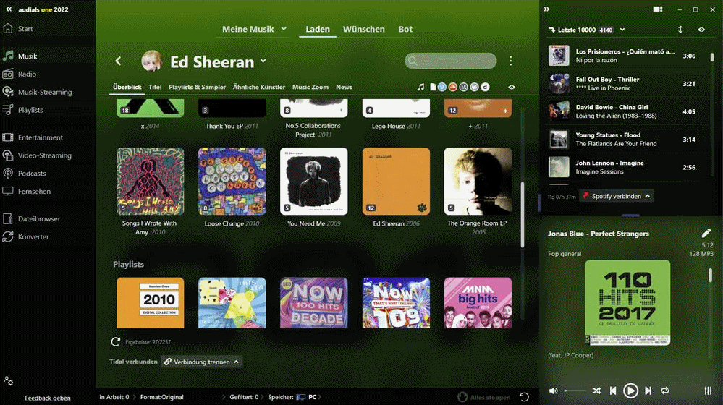Collapse the left sidebar with double arrows
Image resolution: width=723 pixels, height=405 pixels.
8,9
